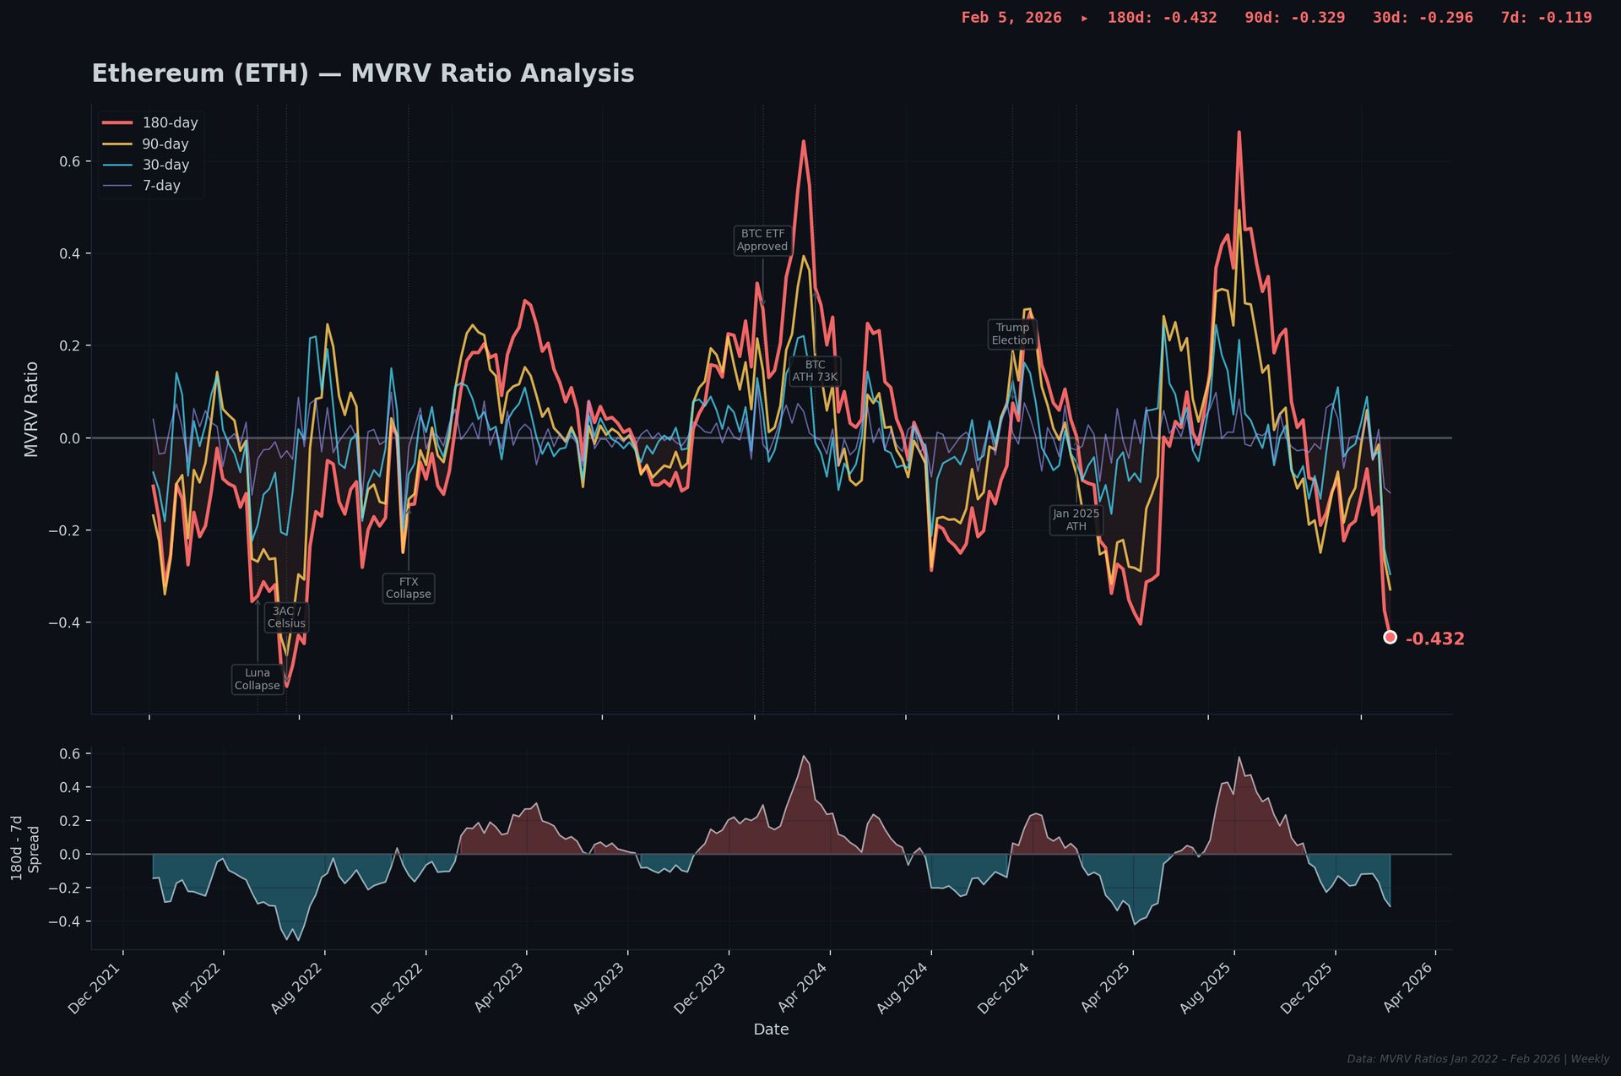The image size is (1621, 1076).
Task: Select the Jan 2025 ATH annotation
Action: [1076, 520]
